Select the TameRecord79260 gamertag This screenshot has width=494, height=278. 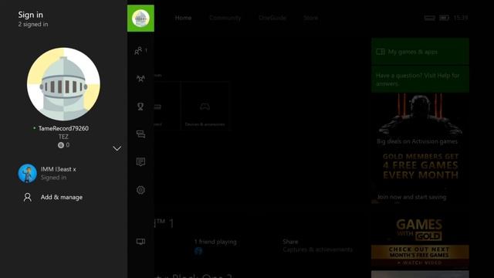pyautogui.click(x=63, y=128)
